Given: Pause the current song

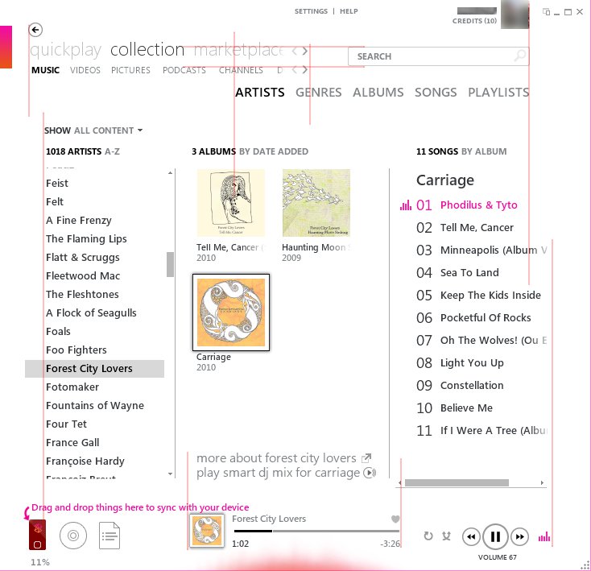Looking at the screenshot, I should 495,536.
